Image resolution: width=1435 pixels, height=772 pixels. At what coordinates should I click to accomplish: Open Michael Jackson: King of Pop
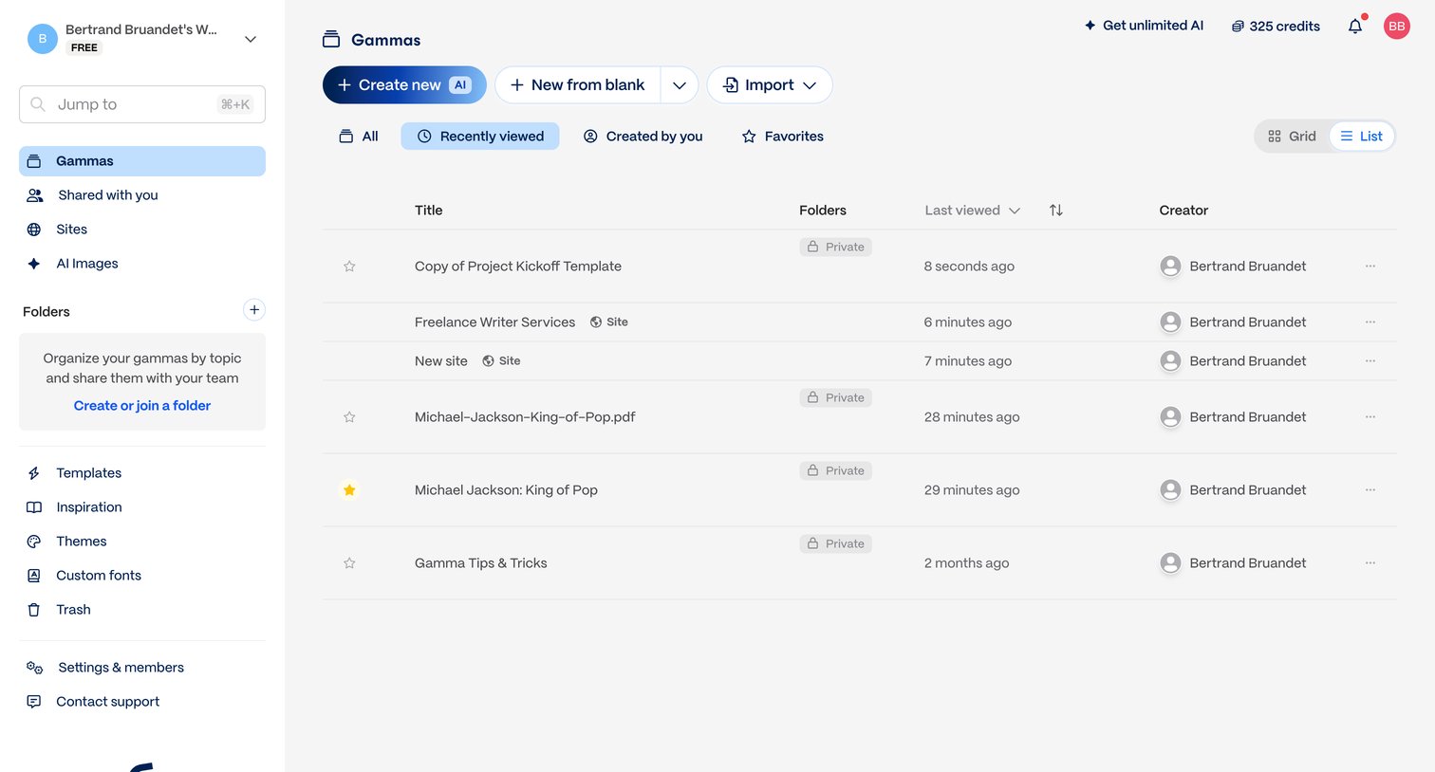click(x=506, y=490)
